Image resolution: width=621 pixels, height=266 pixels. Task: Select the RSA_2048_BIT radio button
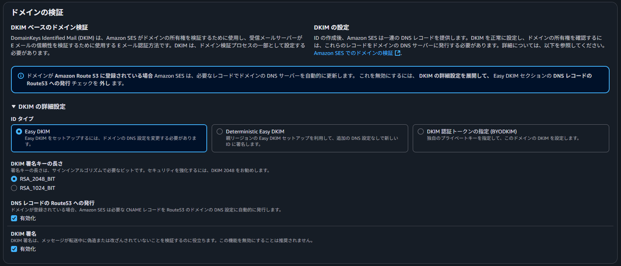coord(14,179)
